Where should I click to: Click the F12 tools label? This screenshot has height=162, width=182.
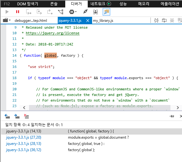(7, 4)
